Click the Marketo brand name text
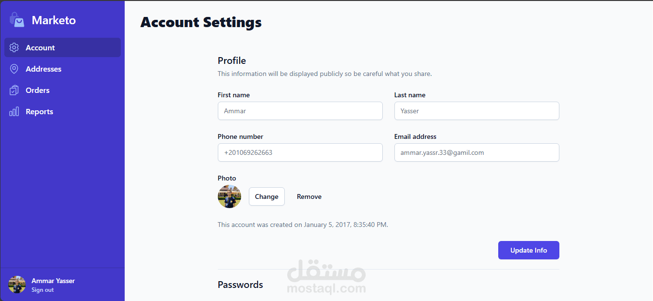The image size is (653, 301). pos(54,20)
